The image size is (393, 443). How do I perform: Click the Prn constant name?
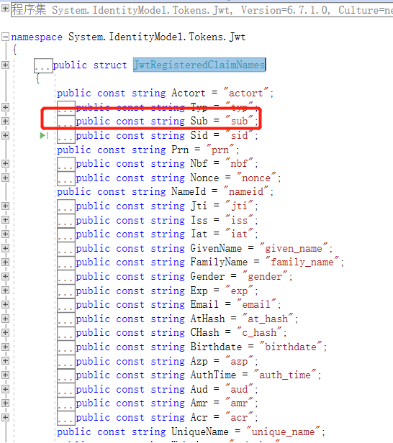(x=180, y=150)
